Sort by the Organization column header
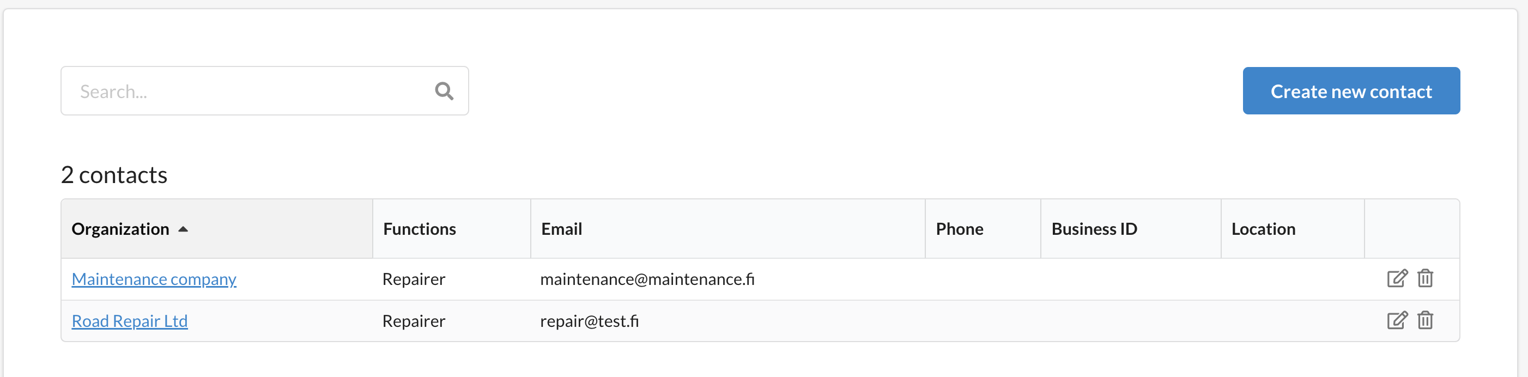This screenshot has width=1528, height=377. click(120, 229)
